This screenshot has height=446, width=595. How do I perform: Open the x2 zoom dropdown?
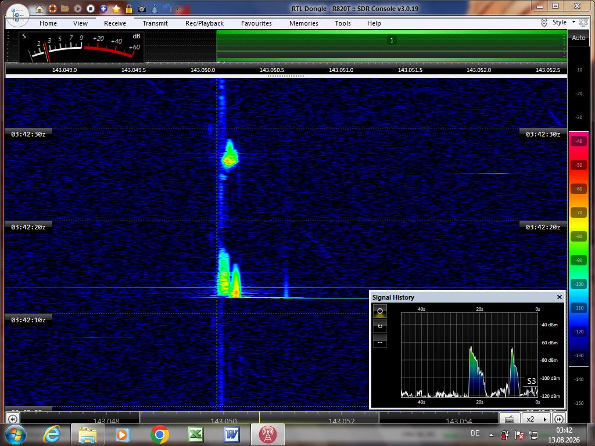click(535, 419)
